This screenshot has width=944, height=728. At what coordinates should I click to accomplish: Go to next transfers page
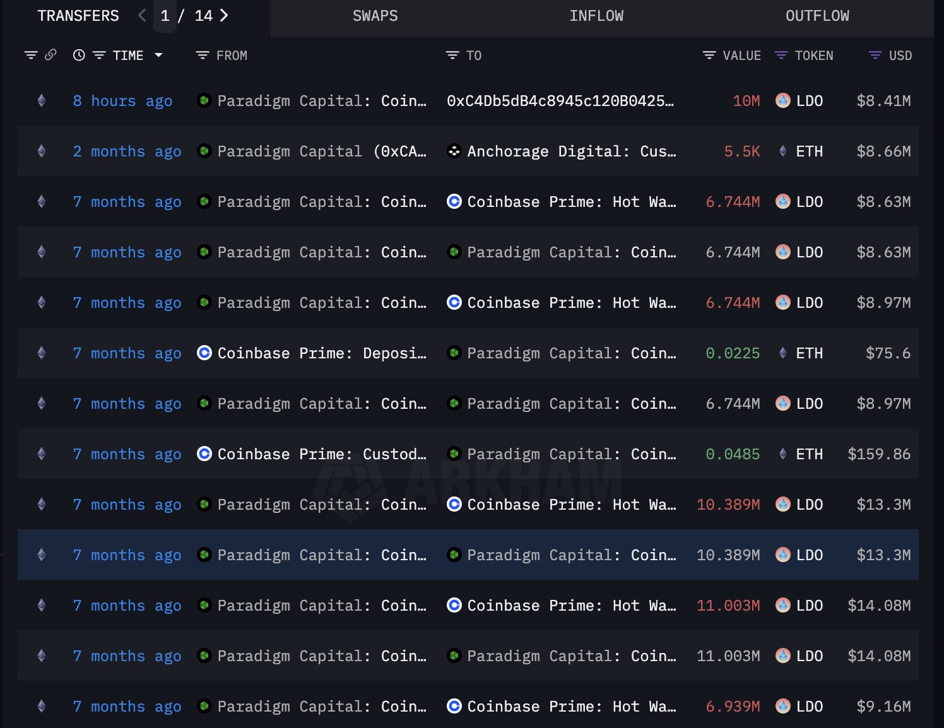coord(224,16)
